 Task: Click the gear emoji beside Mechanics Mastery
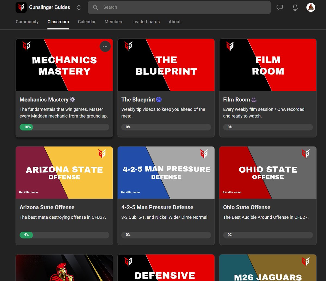(x=72, y=100)
